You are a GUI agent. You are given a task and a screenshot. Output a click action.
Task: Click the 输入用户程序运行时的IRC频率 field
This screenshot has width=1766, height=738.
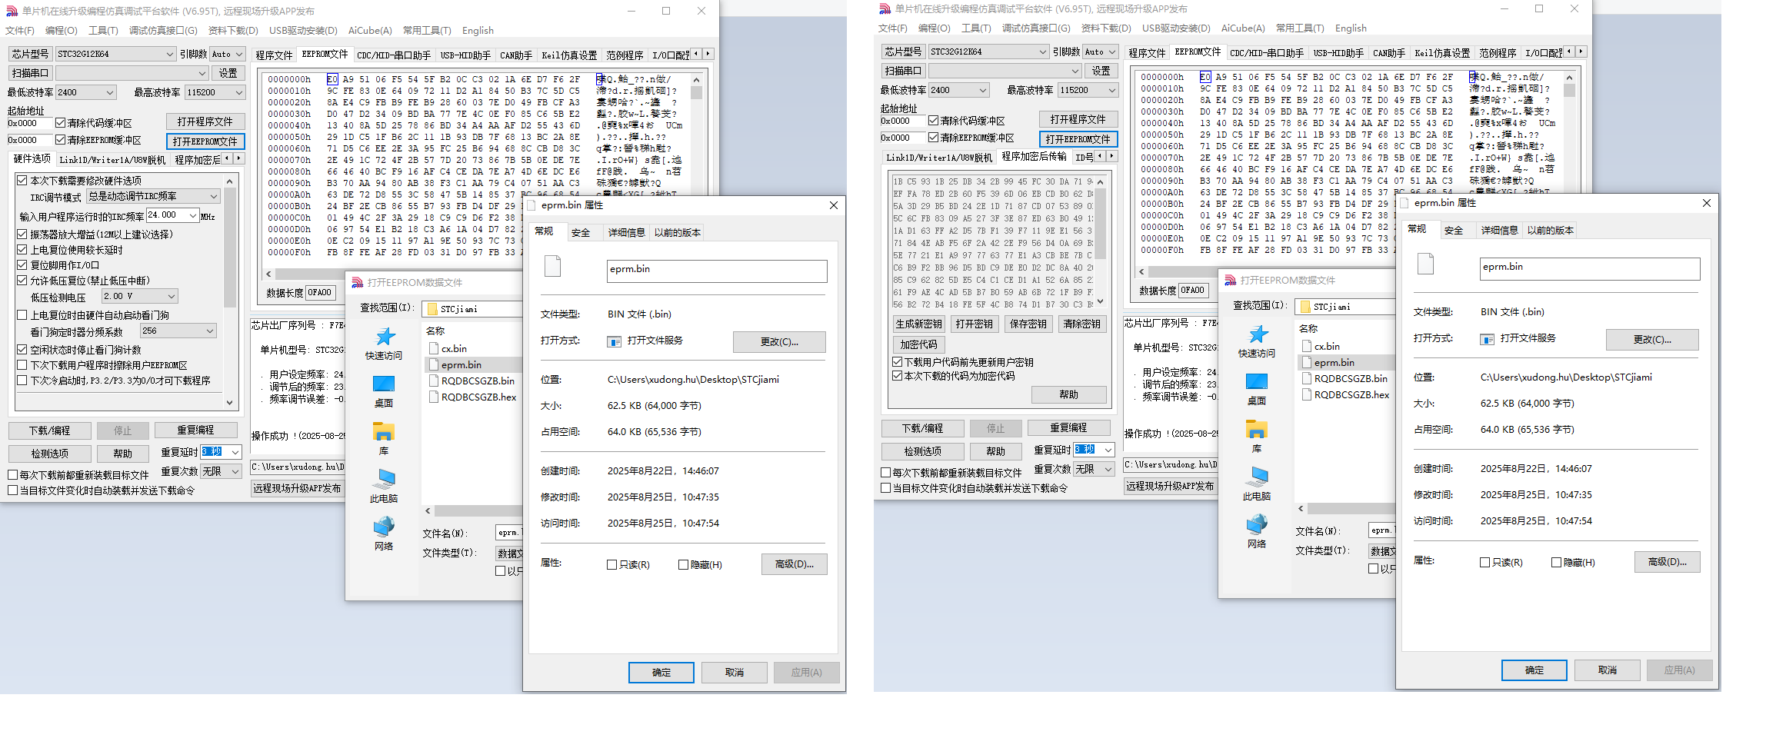pos(166,215)
